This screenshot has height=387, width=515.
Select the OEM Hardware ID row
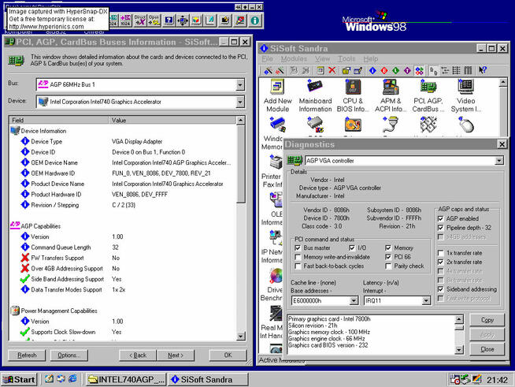pyautogui.click(x=122, y=173)
